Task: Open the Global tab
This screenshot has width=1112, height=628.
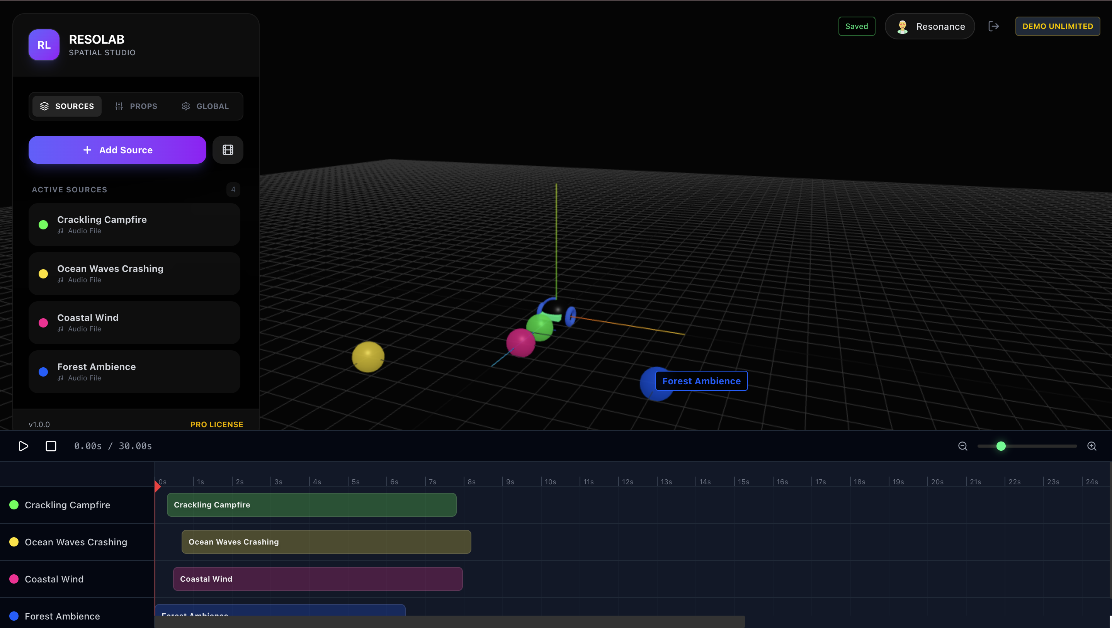Action: click(205, 106)
